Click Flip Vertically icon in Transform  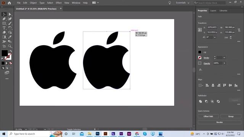231,37
